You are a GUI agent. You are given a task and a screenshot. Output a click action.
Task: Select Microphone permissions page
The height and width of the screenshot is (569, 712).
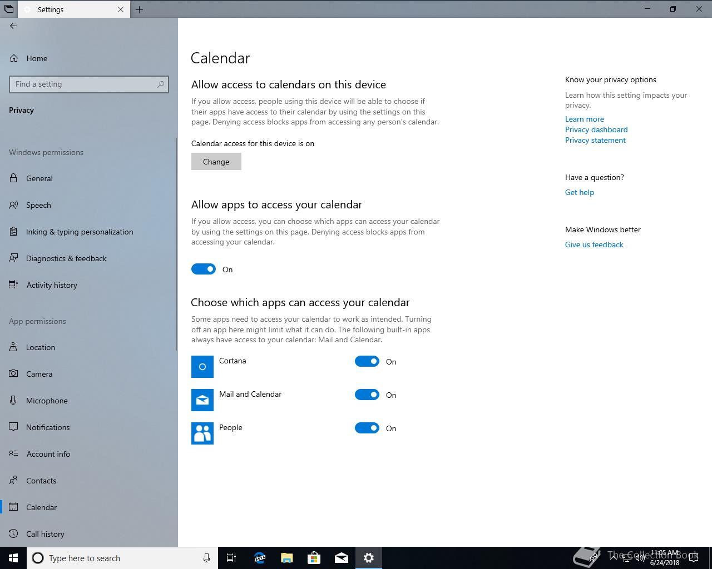tap(89, 401)
